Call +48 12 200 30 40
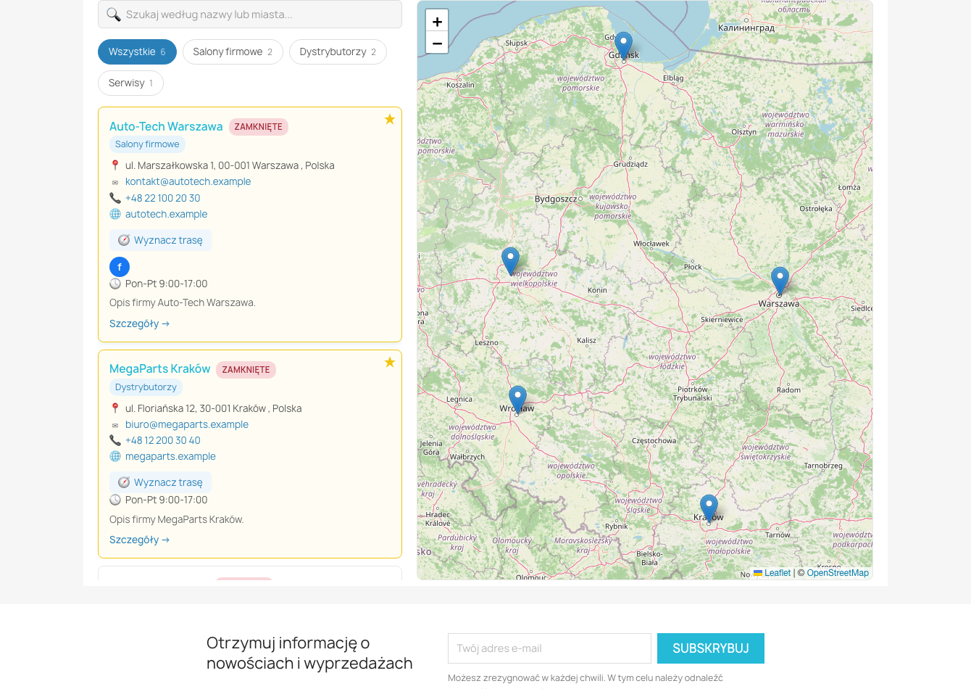Viewport: 971px width, 689px height. (x=162, y=440)
